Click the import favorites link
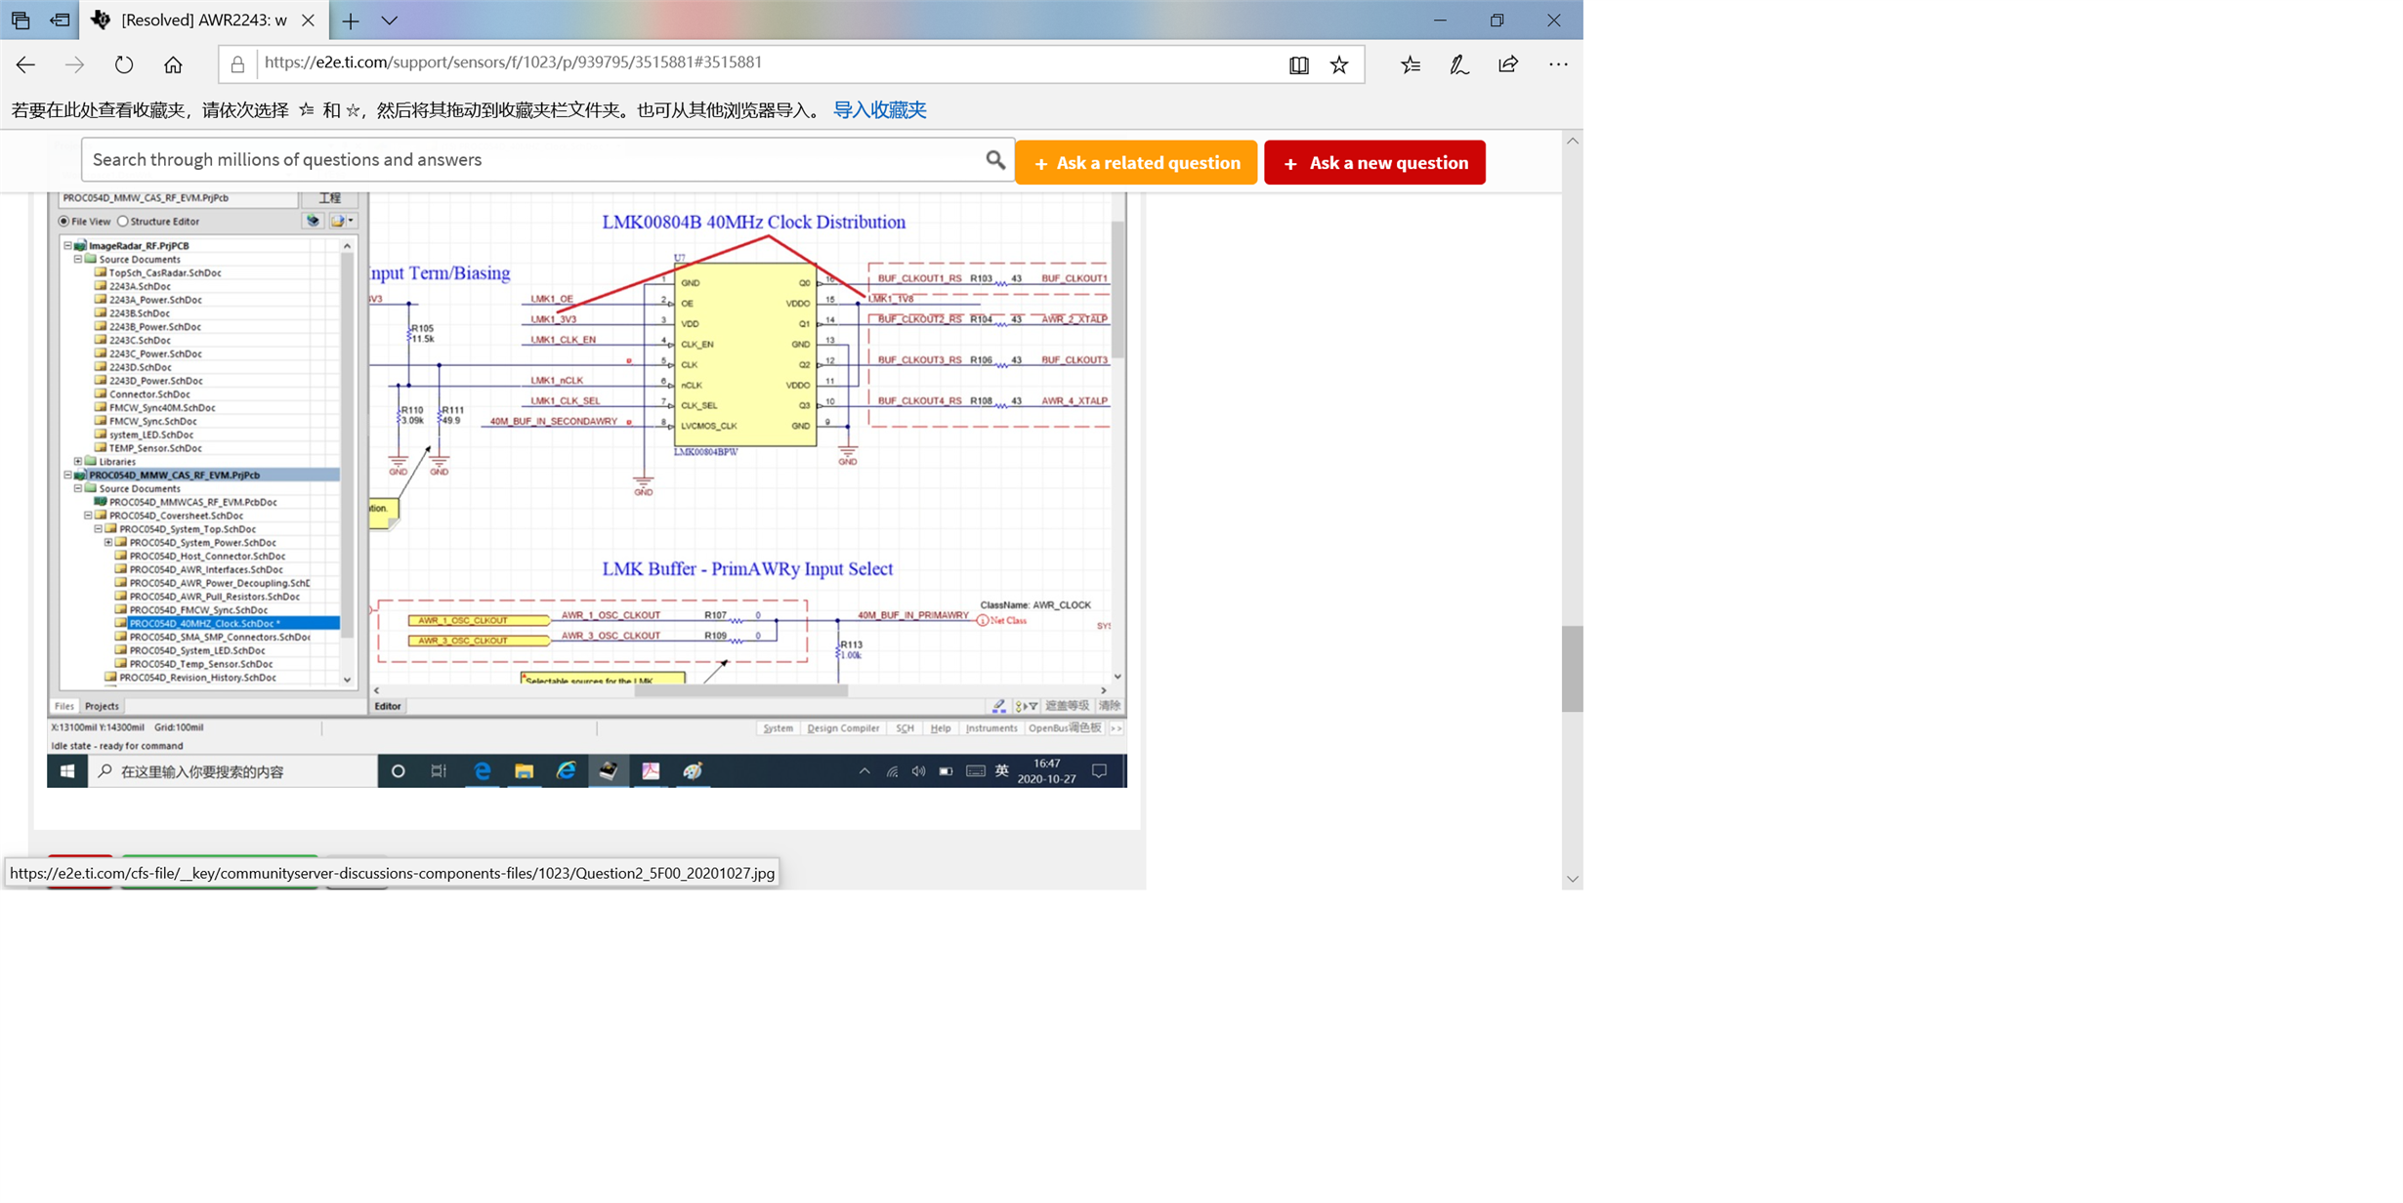The height and width of the screenshot is (1203, 2403). (879, 109)
